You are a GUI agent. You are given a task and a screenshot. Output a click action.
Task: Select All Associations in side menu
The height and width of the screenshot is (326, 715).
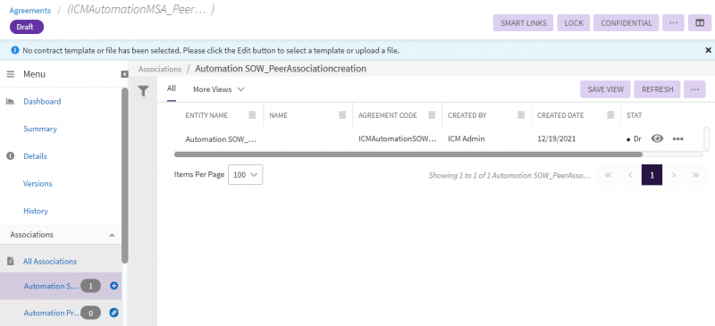coord(50,262)
